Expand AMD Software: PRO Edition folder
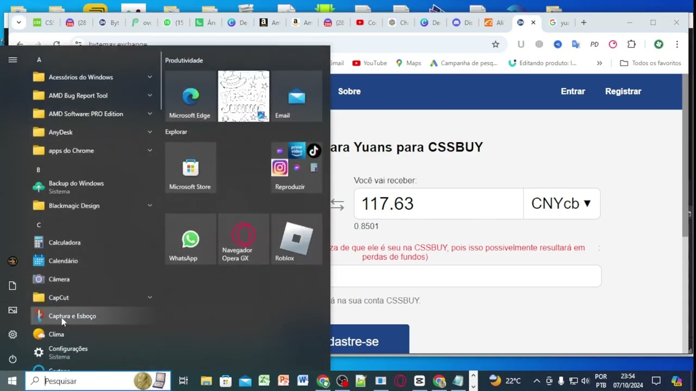696x391 pixels. click(92, 114)
